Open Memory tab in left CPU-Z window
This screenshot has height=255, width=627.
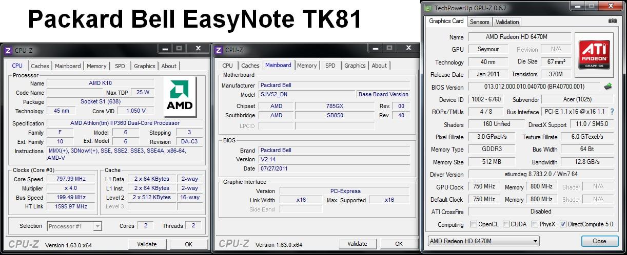[96, 66]
